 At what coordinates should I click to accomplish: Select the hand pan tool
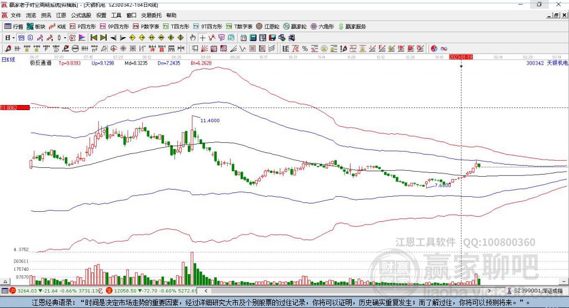point(193,38)
